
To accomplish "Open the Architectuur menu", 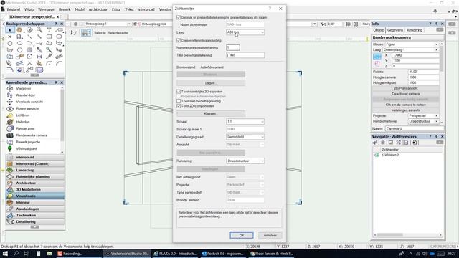I will (x=98, y=9).
